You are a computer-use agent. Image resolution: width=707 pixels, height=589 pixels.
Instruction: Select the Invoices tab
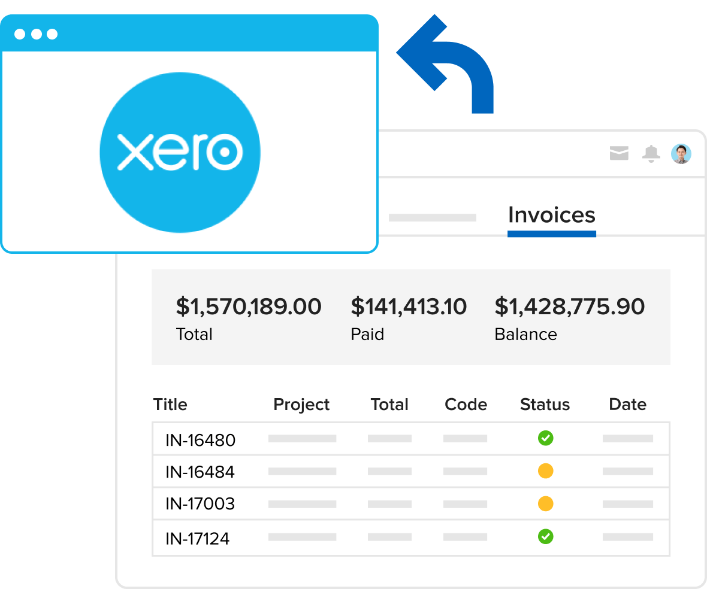pos(551,215)
